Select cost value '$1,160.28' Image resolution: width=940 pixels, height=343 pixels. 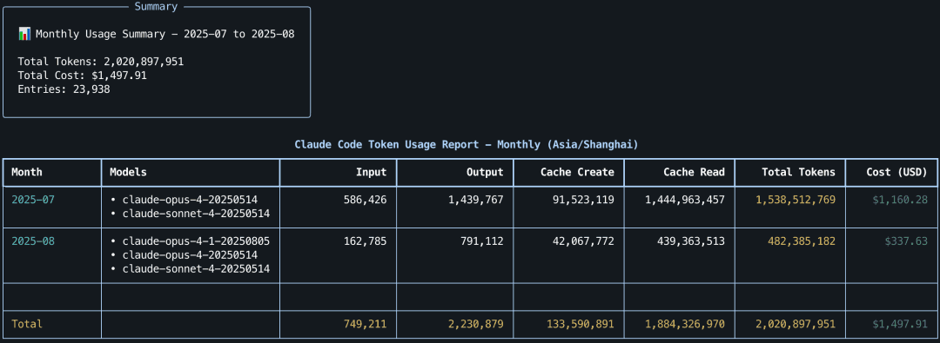click(900, 200)
